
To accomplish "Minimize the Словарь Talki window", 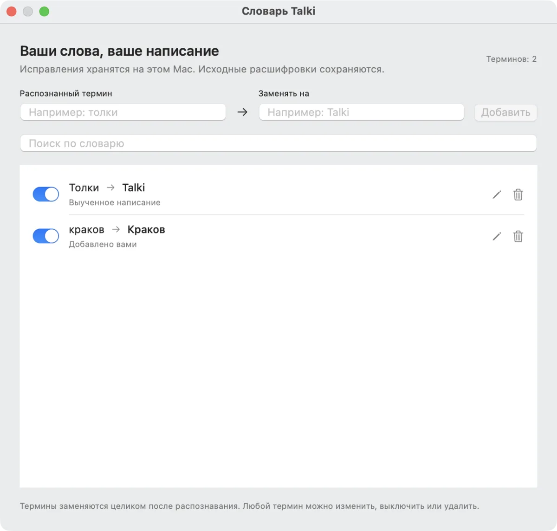I will (x=28, y=12).
